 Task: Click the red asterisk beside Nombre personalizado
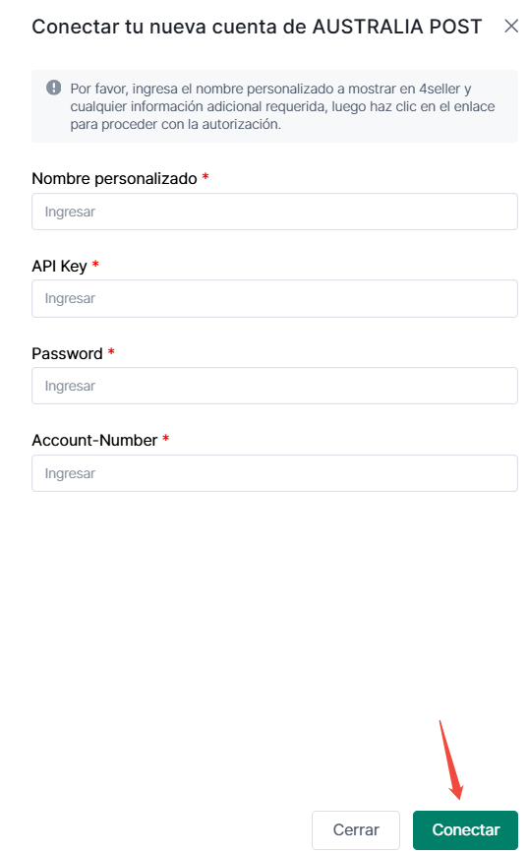coord(205,176)
